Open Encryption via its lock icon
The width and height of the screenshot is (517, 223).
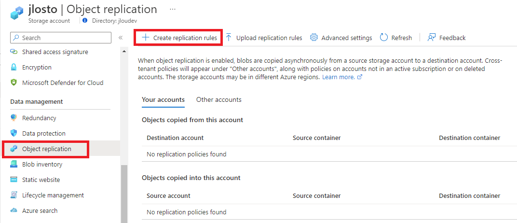click(14, 67)
